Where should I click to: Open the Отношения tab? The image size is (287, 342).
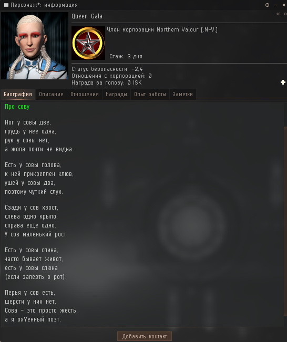coord(85,94)
